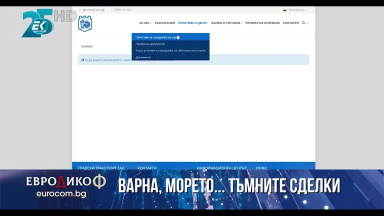384x216 pixels.
Task: Choose Документи in the dropdown menu
Action: click(x=170, y=57)
